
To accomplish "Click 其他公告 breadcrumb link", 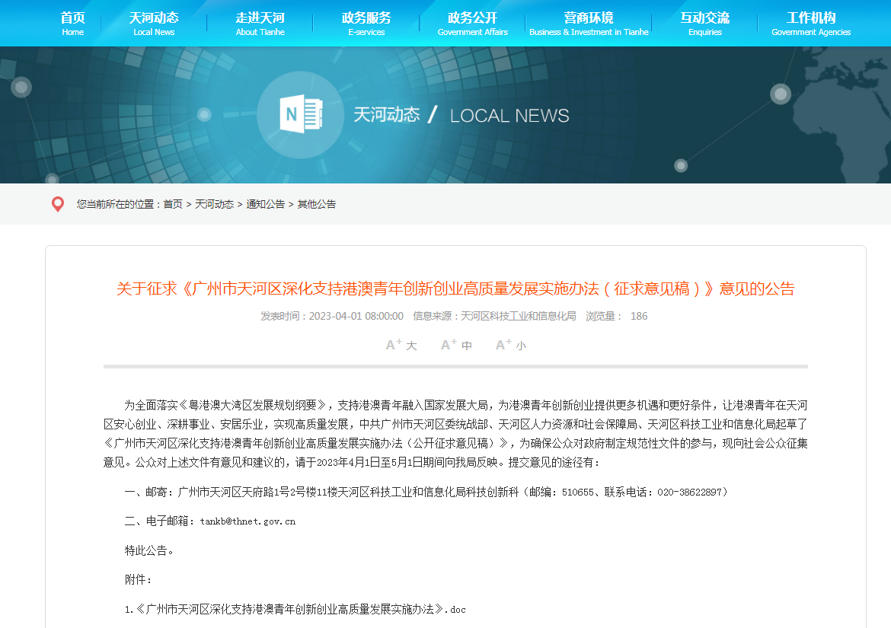I will click(316, 204).
